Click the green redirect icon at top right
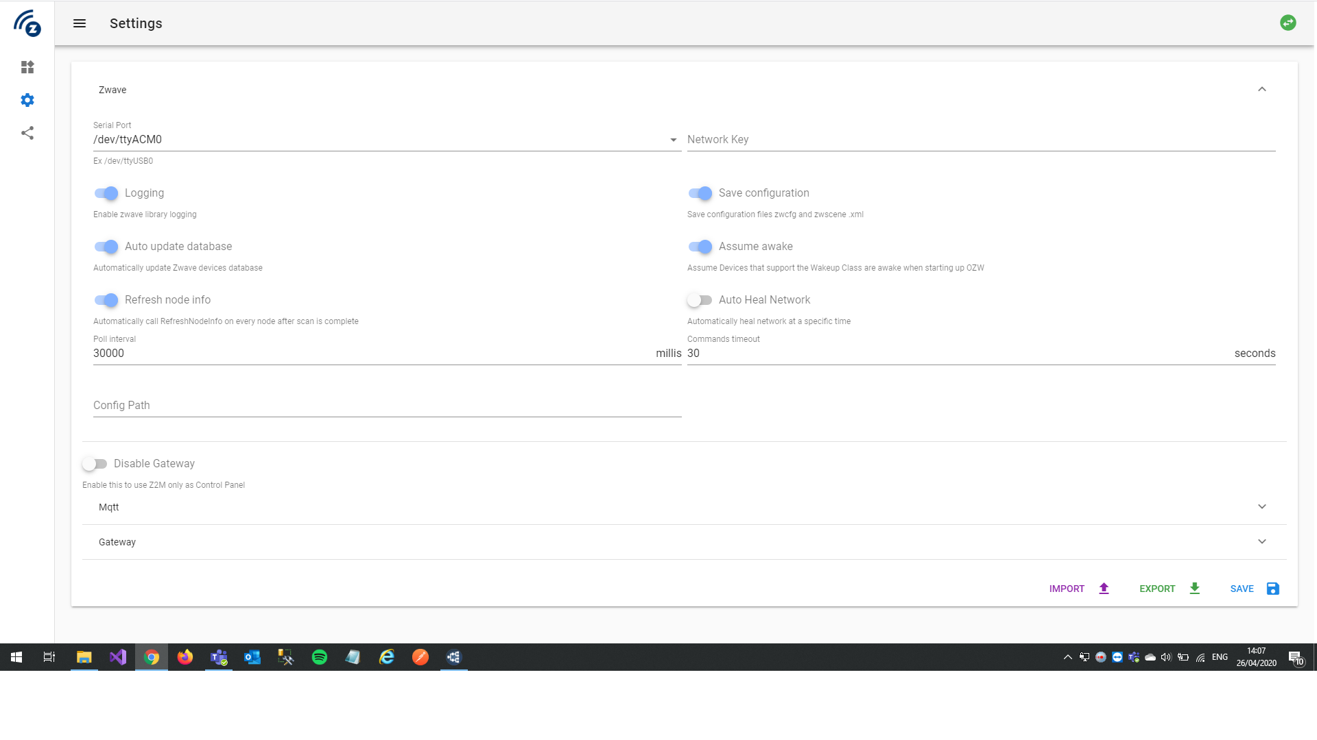 [1289, 23]
